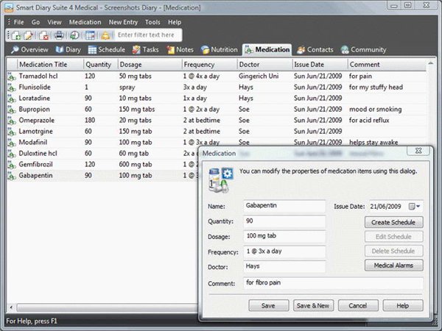The image size is (442, 331).
Task: Click the Frequency field in dialog
Action: point(284,252)
